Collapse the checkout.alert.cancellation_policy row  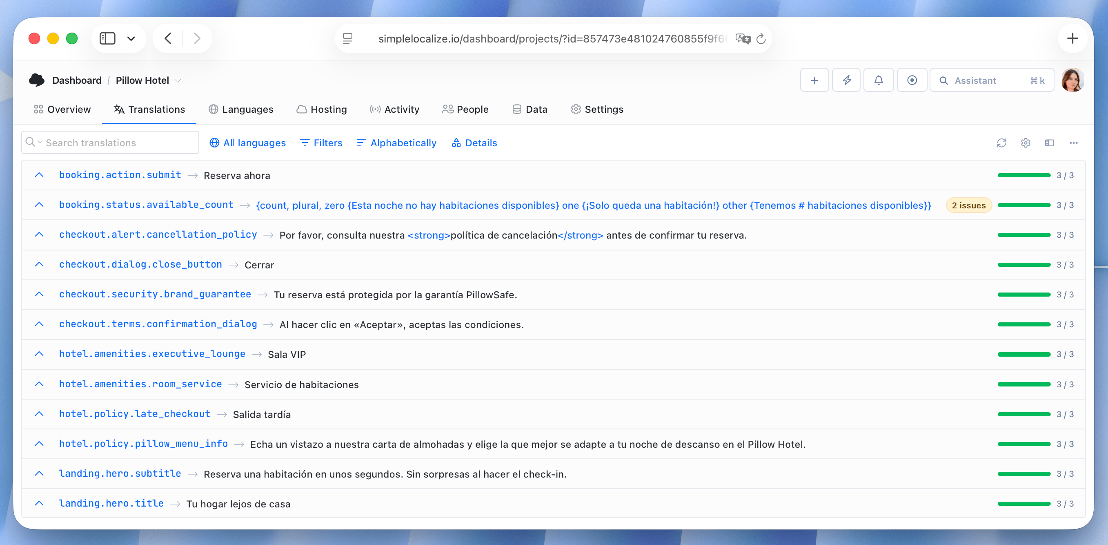(x=39, y=235)
